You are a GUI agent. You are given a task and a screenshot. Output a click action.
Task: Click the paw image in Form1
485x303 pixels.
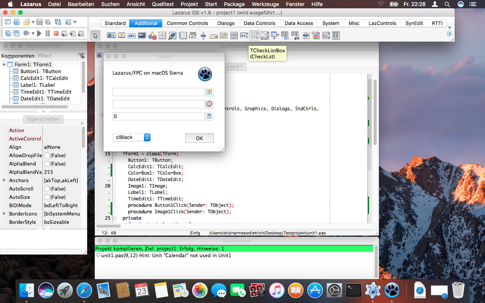coord(205,74)
